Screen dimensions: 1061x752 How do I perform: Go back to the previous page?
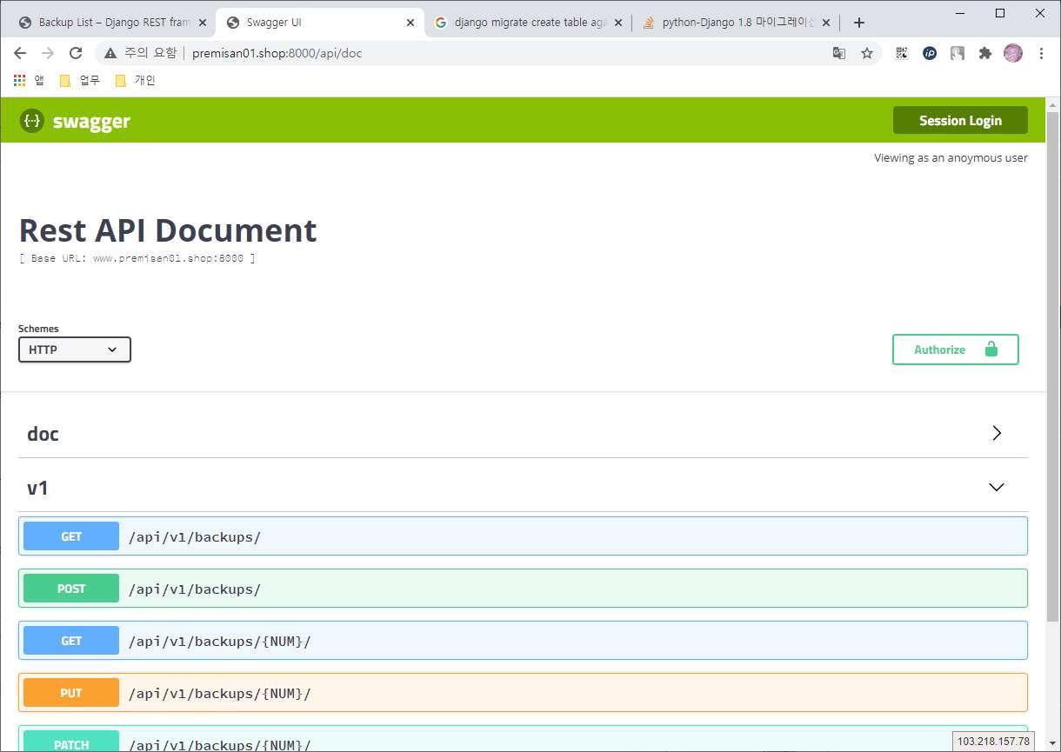pos(20,53)
